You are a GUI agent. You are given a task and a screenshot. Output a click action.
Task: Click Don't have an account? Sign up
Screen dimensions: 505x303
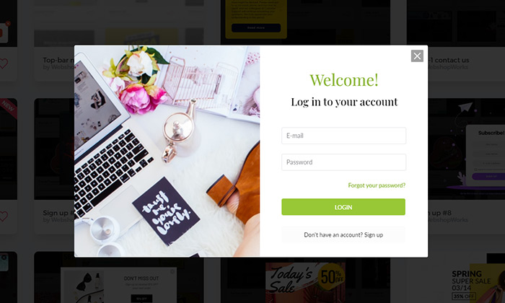point(343,234)
